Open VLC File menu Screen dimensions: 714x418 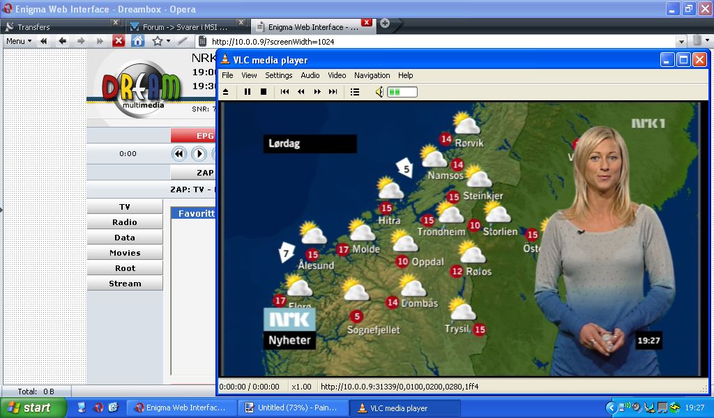click(x=227, y=75)
